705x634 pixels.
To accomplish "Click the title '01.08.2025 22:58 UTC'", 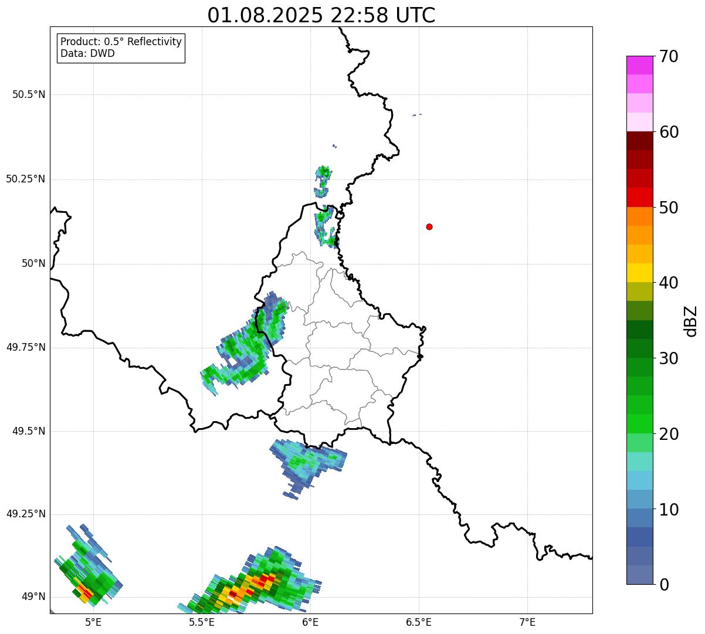I will [321, 15].
